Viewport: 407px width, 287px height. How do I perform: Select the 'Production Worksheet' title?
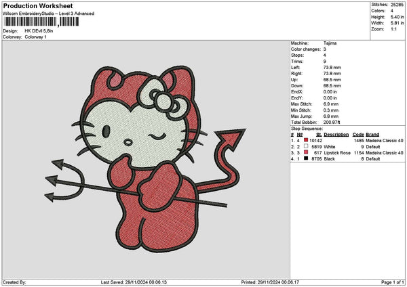[x=38, y=5]
